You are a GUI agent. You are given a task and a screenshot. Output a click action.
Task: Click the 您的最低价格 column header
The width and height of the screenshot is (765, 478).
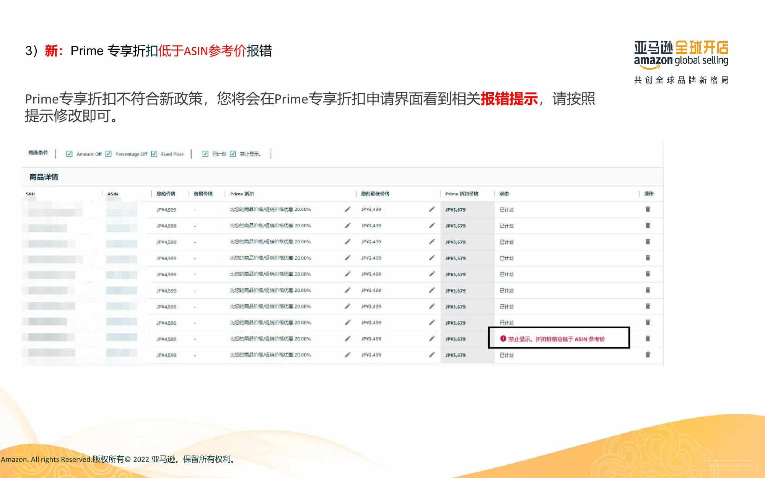tap(375, 194)
